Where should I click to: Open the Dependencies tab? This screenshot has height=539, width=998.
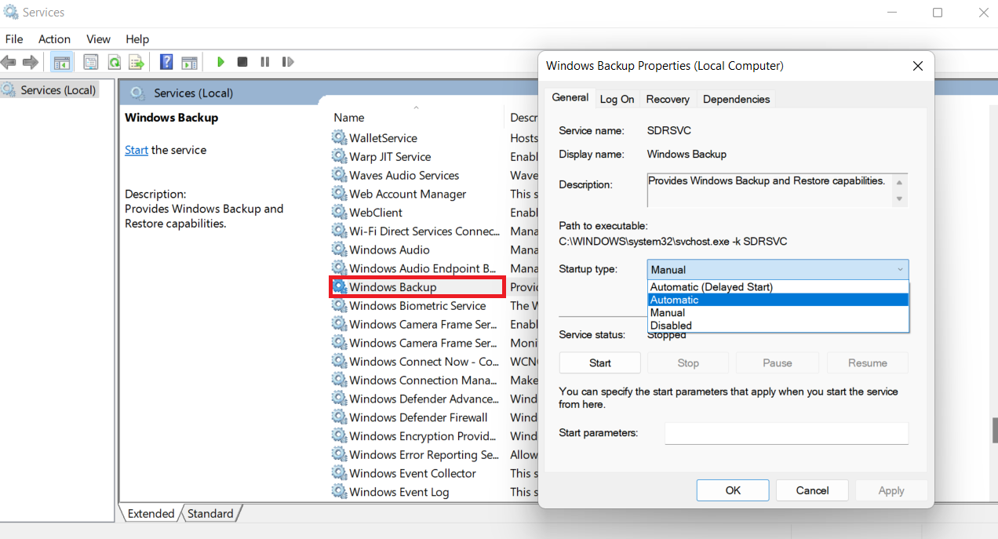[x=736, y=99]
